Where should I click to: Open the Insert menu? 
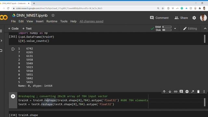coord(40,21)
